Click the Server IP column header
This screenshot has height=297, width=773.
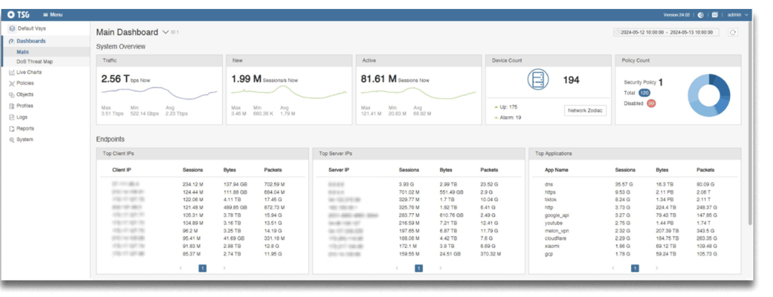point(339,170)
